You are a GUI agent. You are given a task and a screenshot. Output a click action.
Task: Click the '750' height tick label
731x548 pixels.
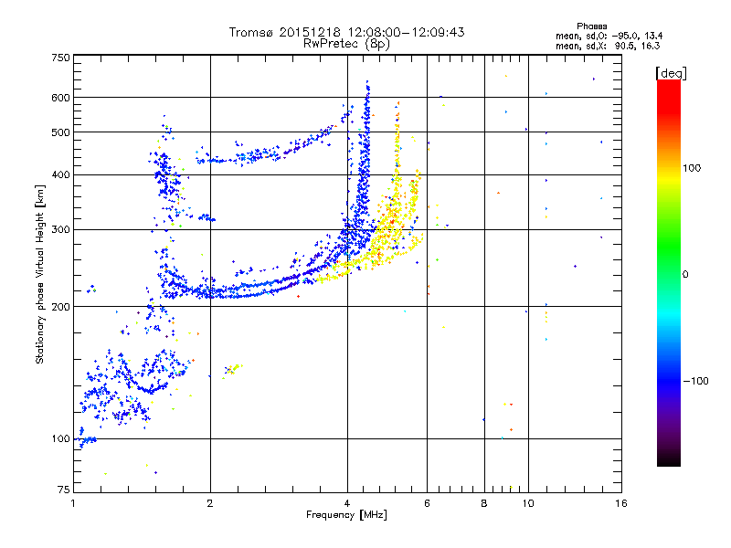60,58
